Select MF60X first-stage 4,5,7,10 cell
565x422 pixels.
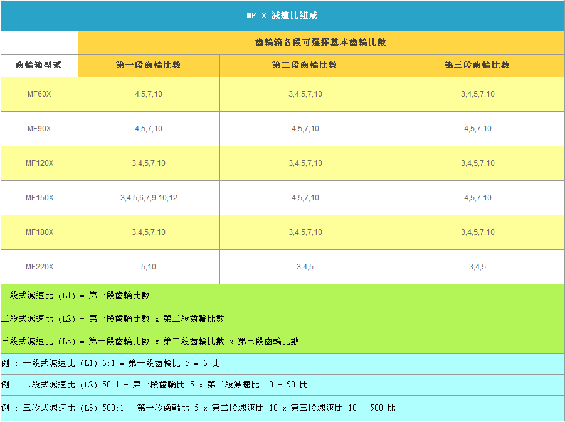[x=149, y=94]
